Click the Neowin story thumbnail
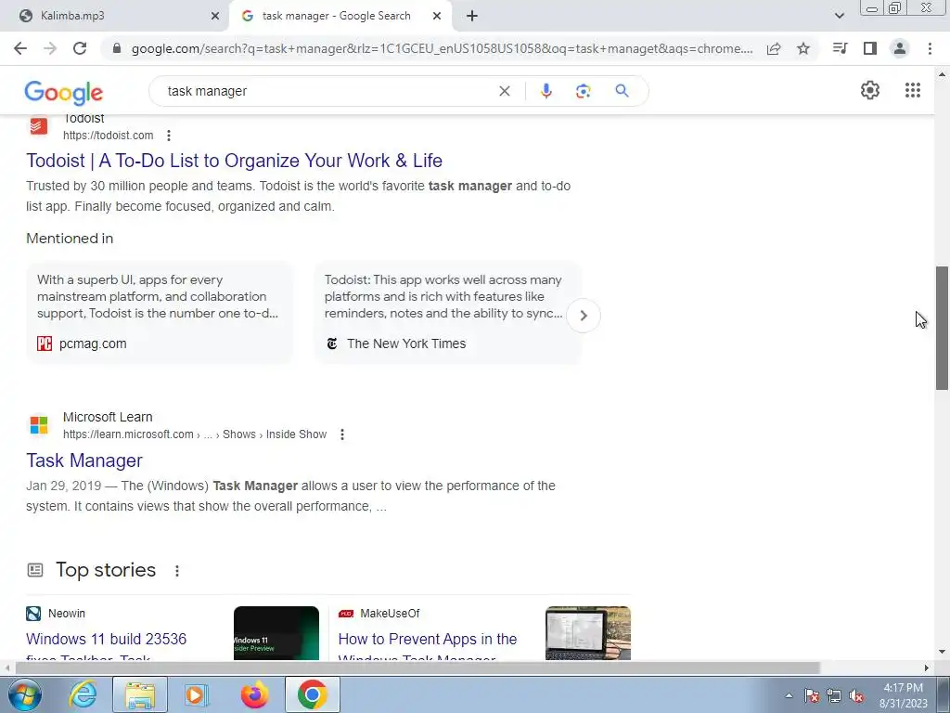Image resolution: width=950 pixels, height=713 pixels. pos(276,633)
